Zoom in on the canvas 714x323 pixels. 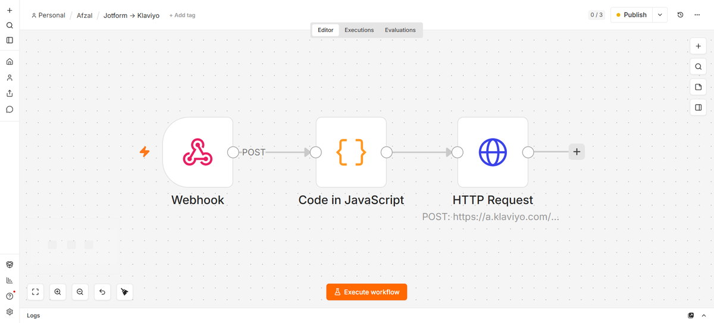click(x=58, y=291)
